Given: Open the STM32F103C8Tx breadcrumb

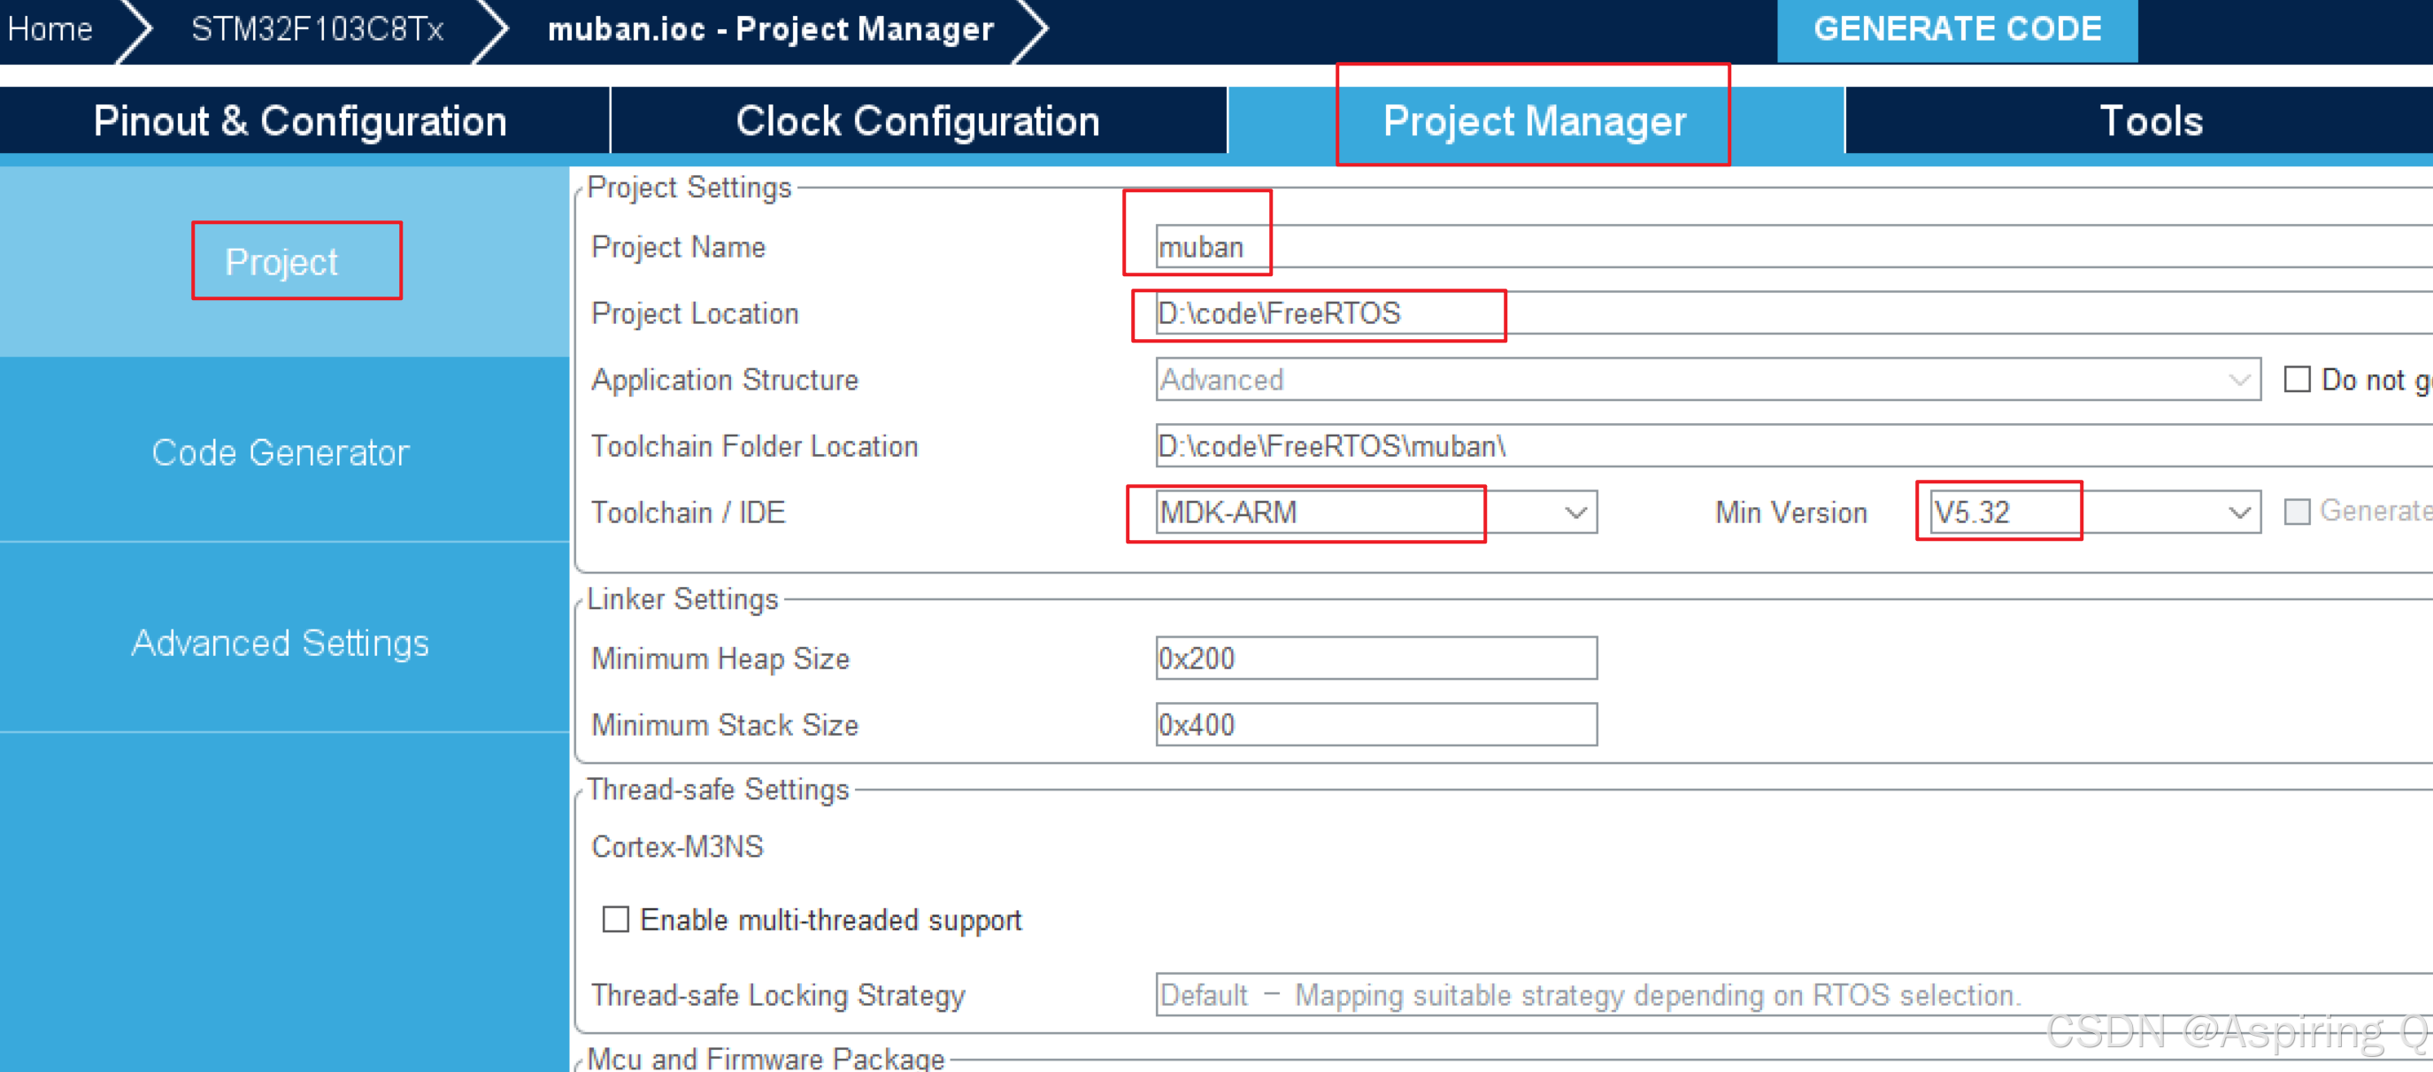Looking at the screenshot, I should point(318,29).
